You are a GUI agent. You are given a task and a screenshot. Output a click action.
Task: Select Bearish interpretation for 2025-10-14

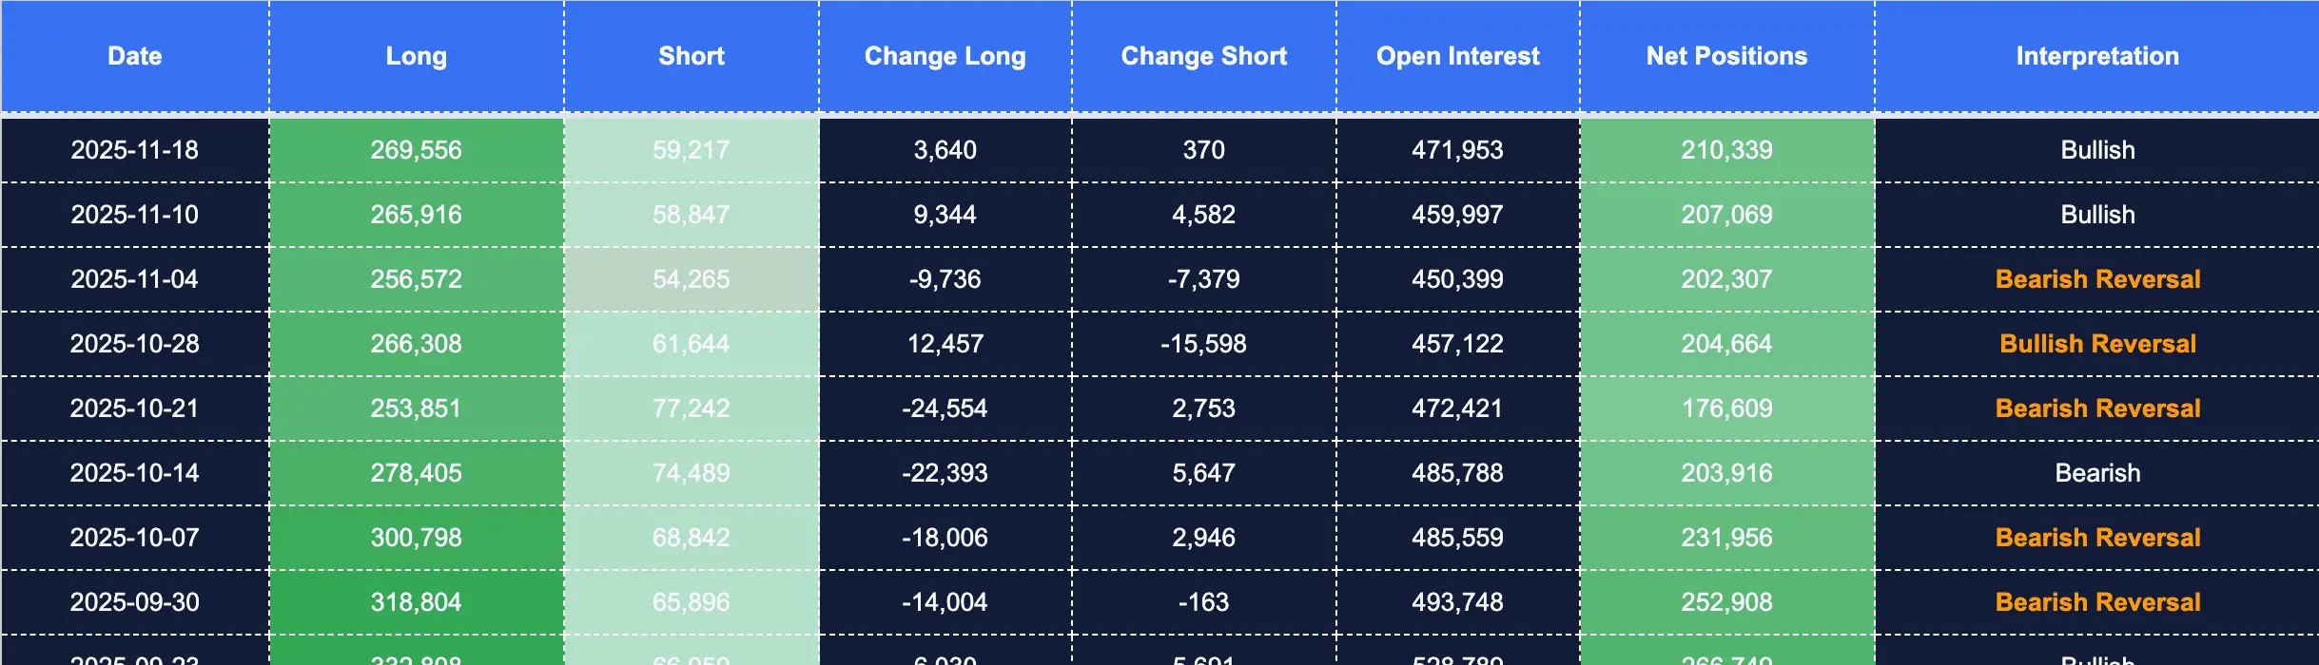tap(2097, 473)
